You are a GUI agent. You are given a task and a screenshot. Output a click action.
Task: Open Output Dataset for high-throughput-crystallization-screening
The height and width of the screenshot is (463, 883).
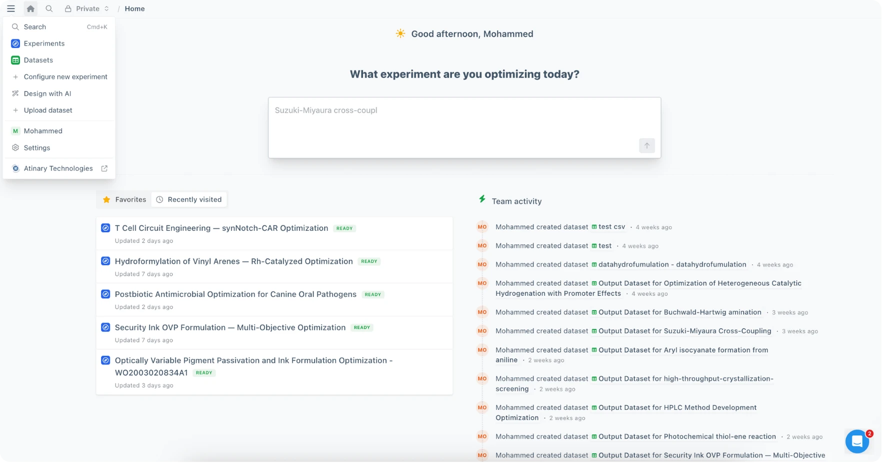634,383
